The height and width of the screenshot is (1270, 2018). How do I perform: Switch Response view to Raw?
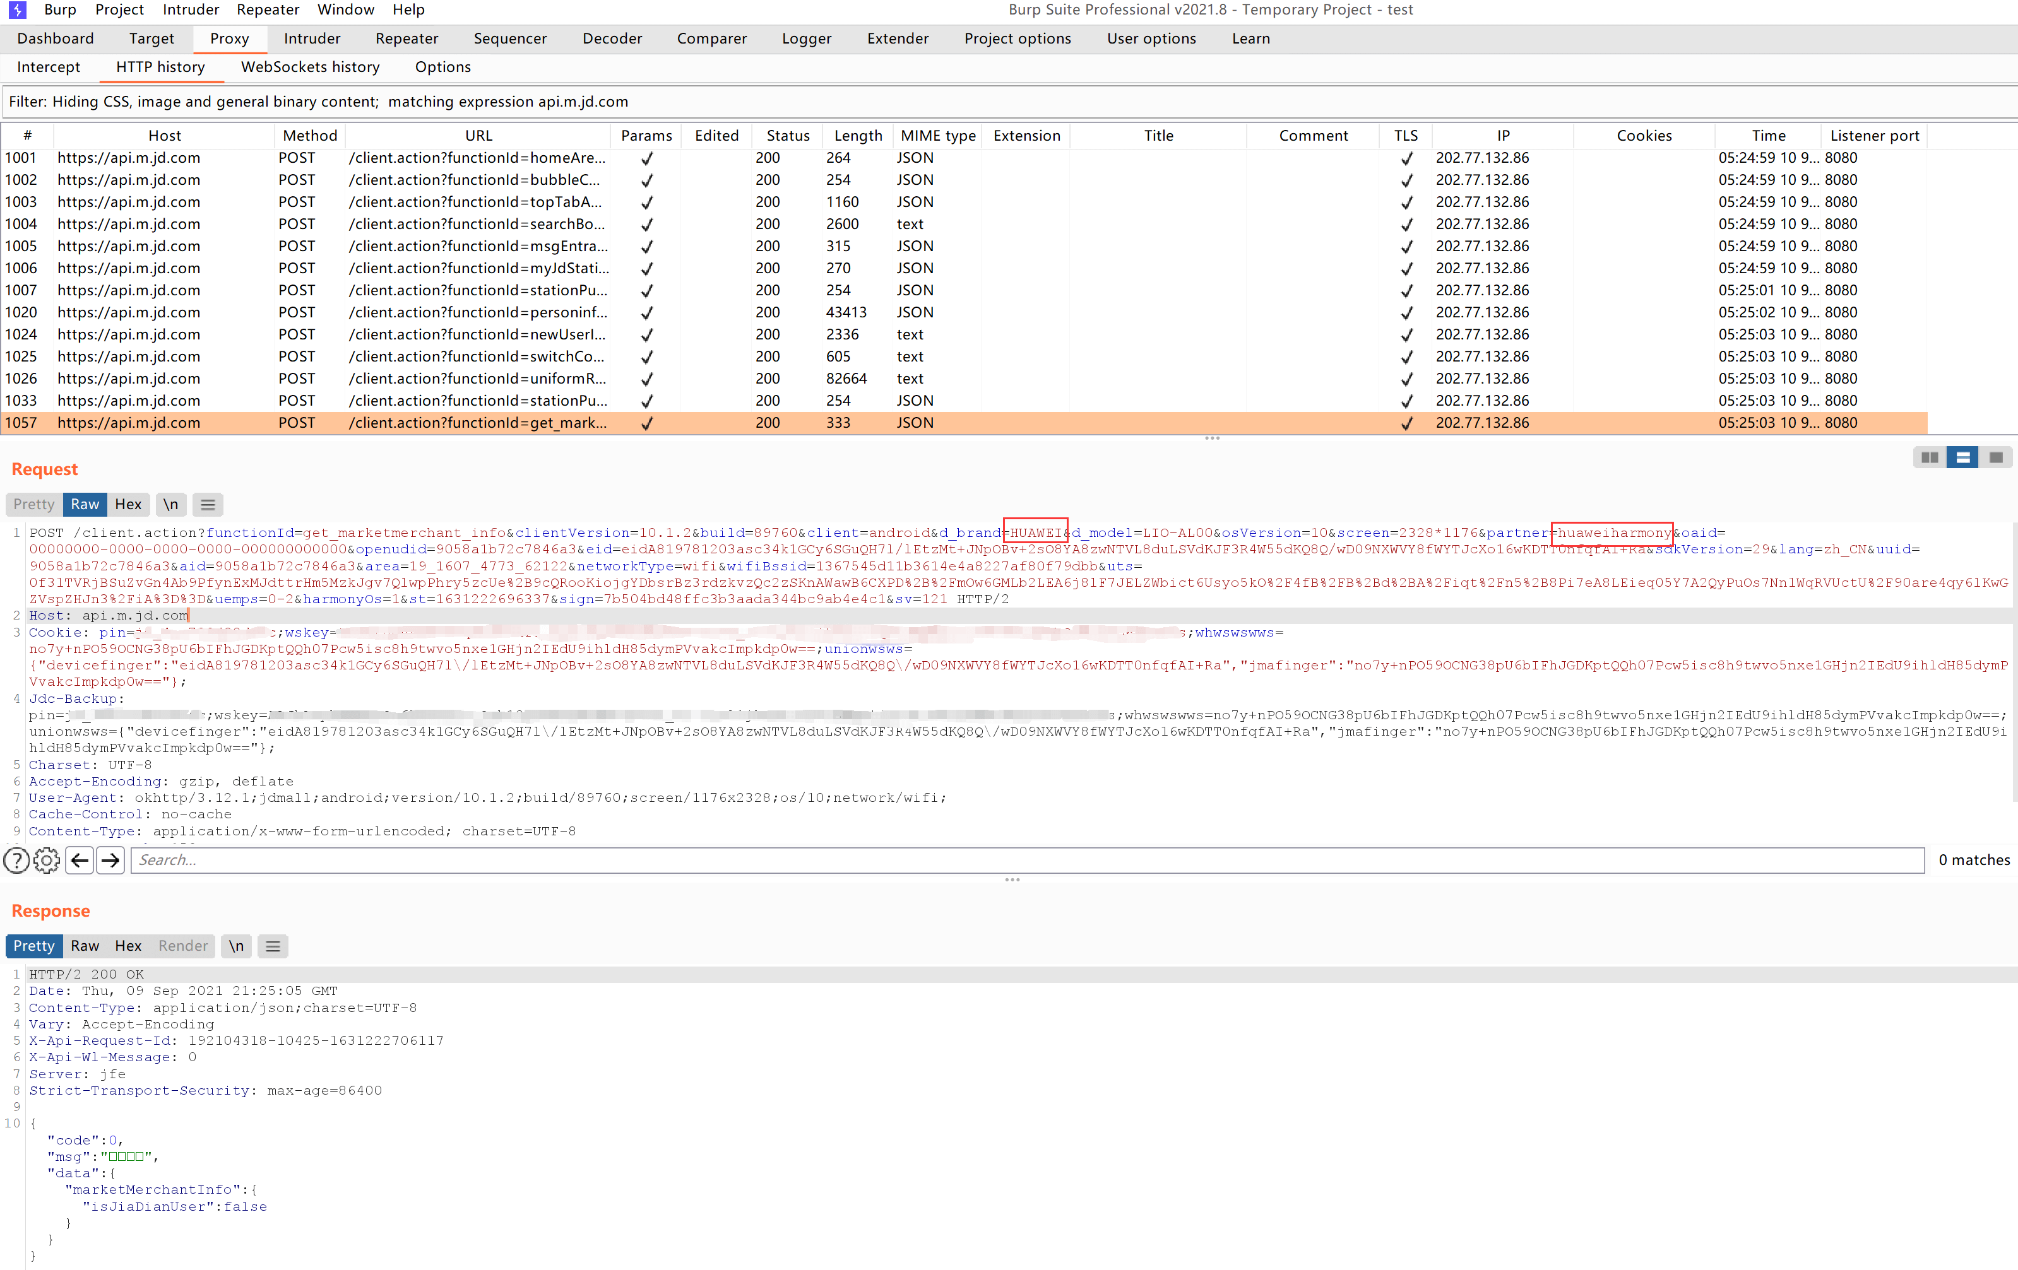coord(85,946)
